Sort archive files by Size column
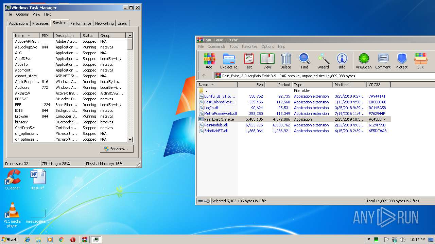This screenshot has width=435, height=244. 251,85
